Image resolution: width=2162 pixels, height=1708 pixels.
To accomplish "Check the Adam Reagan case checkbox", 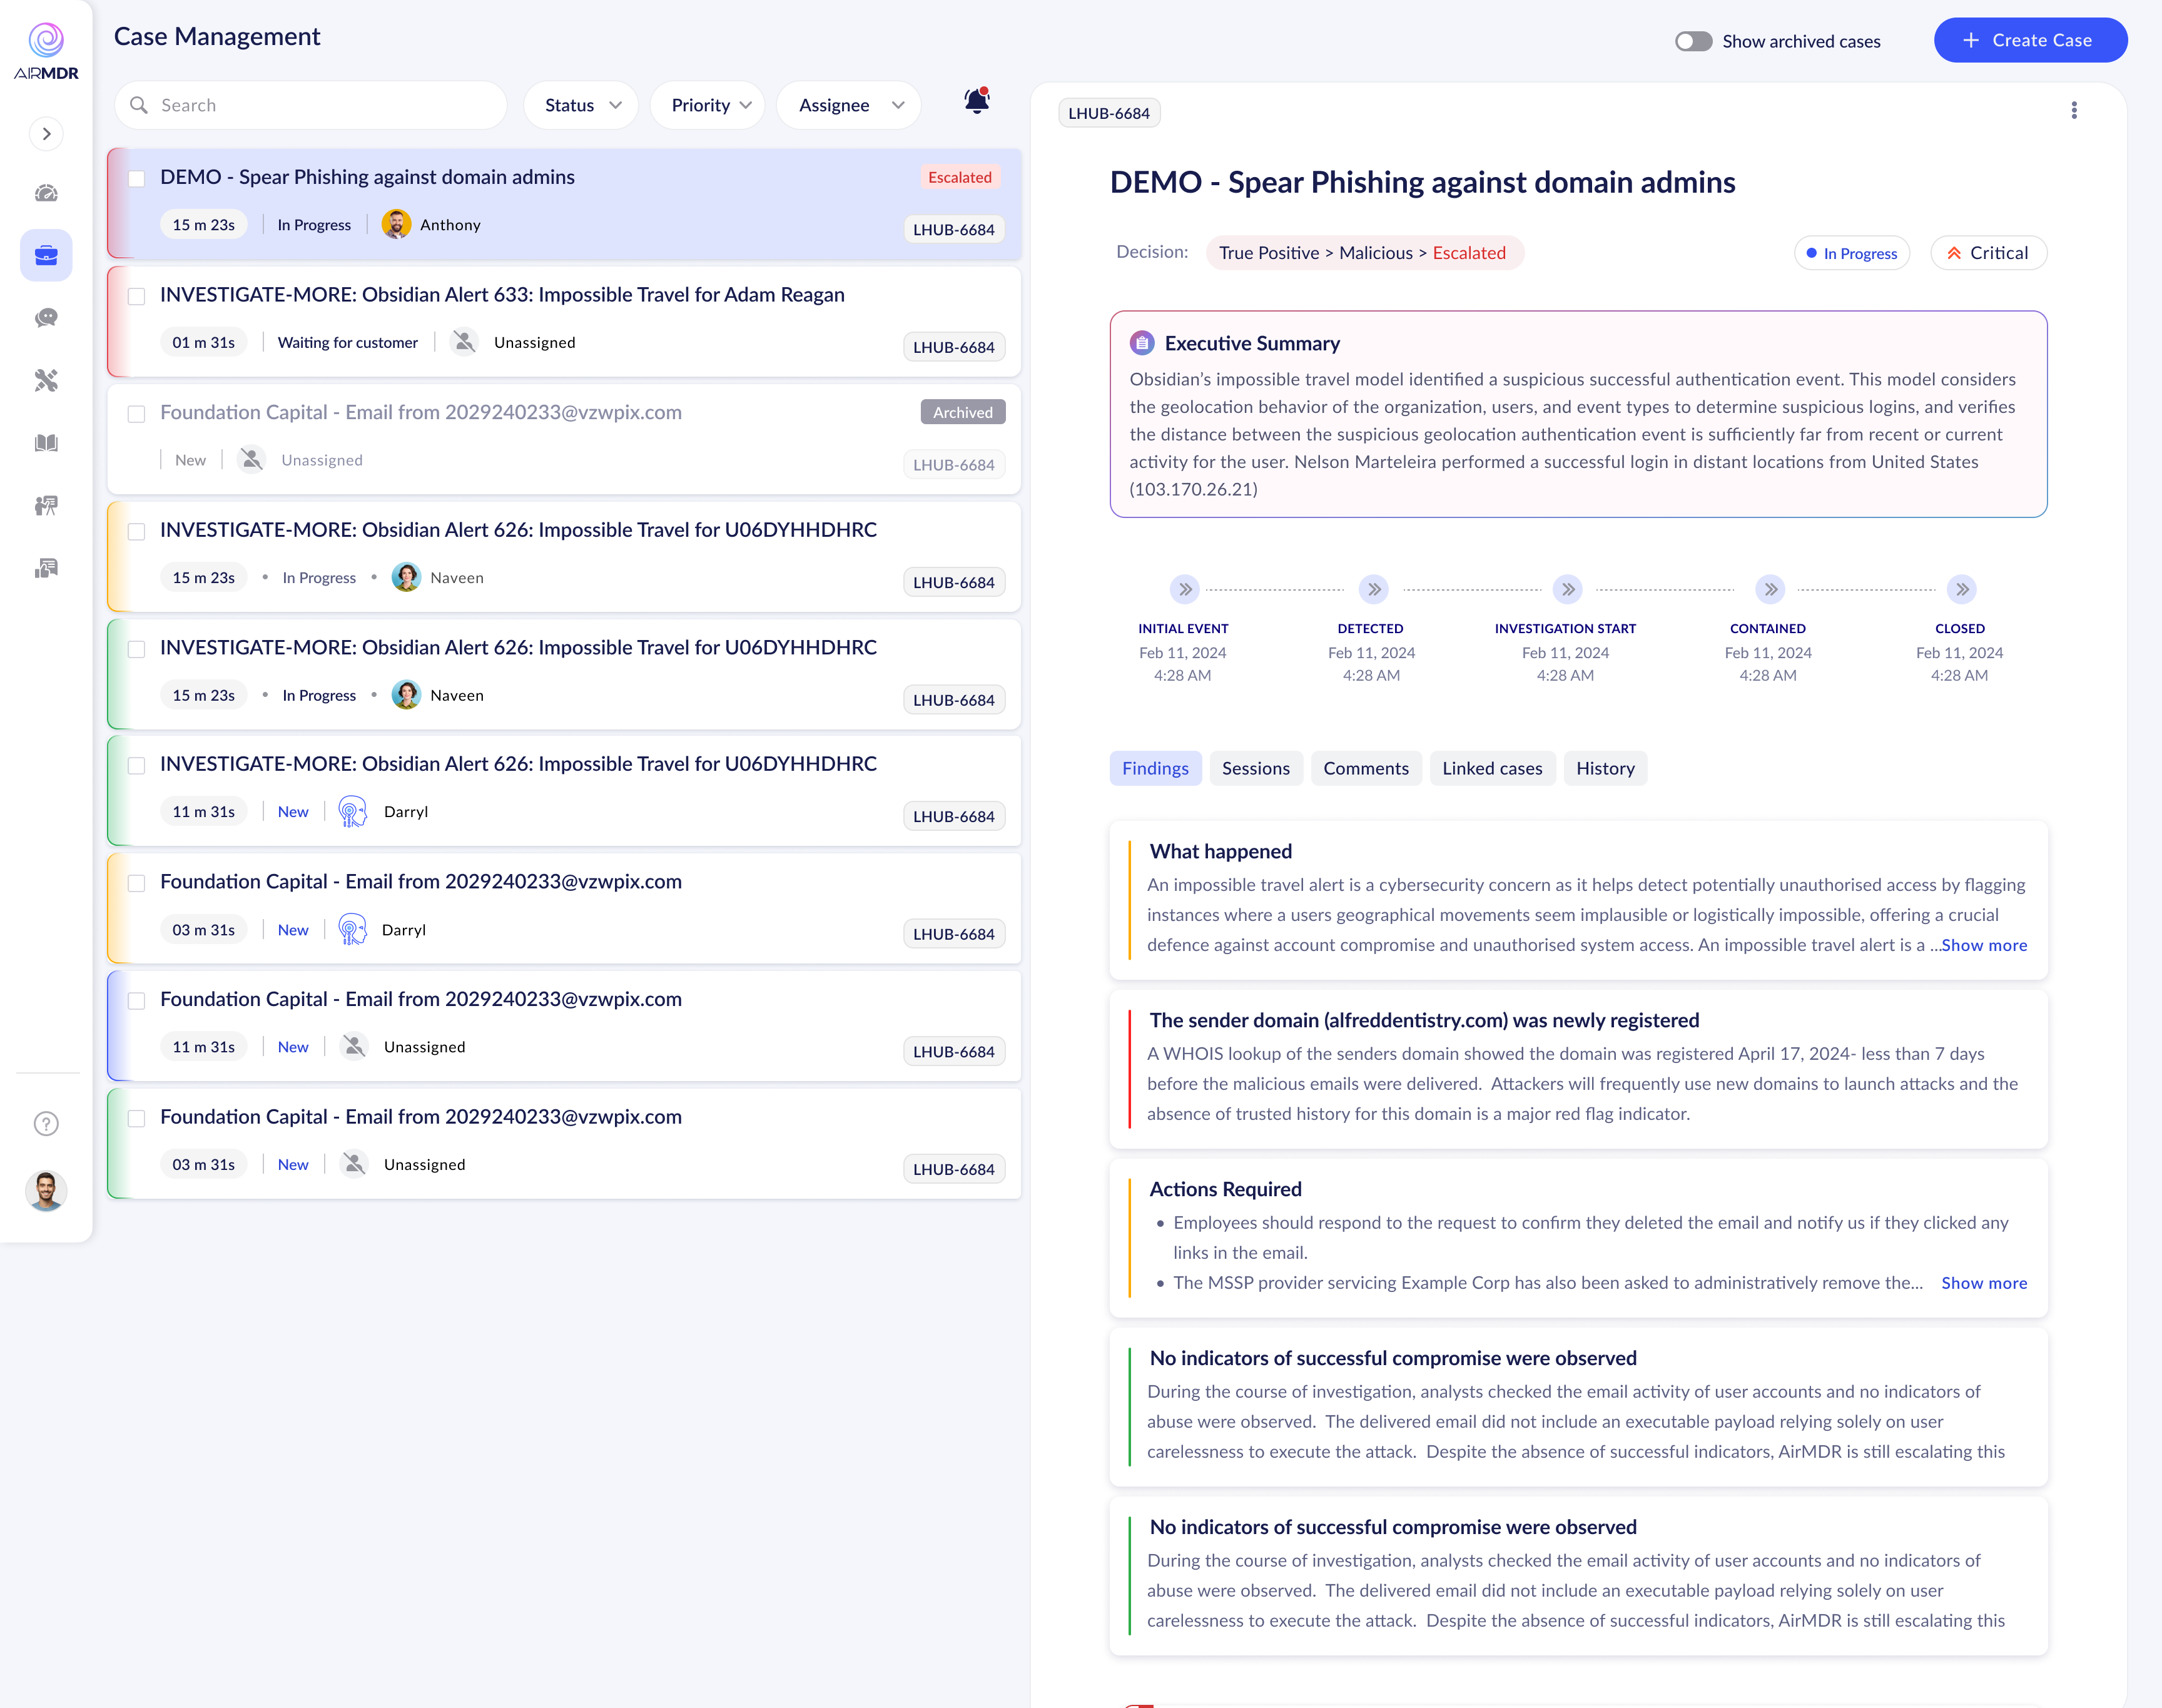I will coord(137,297).
